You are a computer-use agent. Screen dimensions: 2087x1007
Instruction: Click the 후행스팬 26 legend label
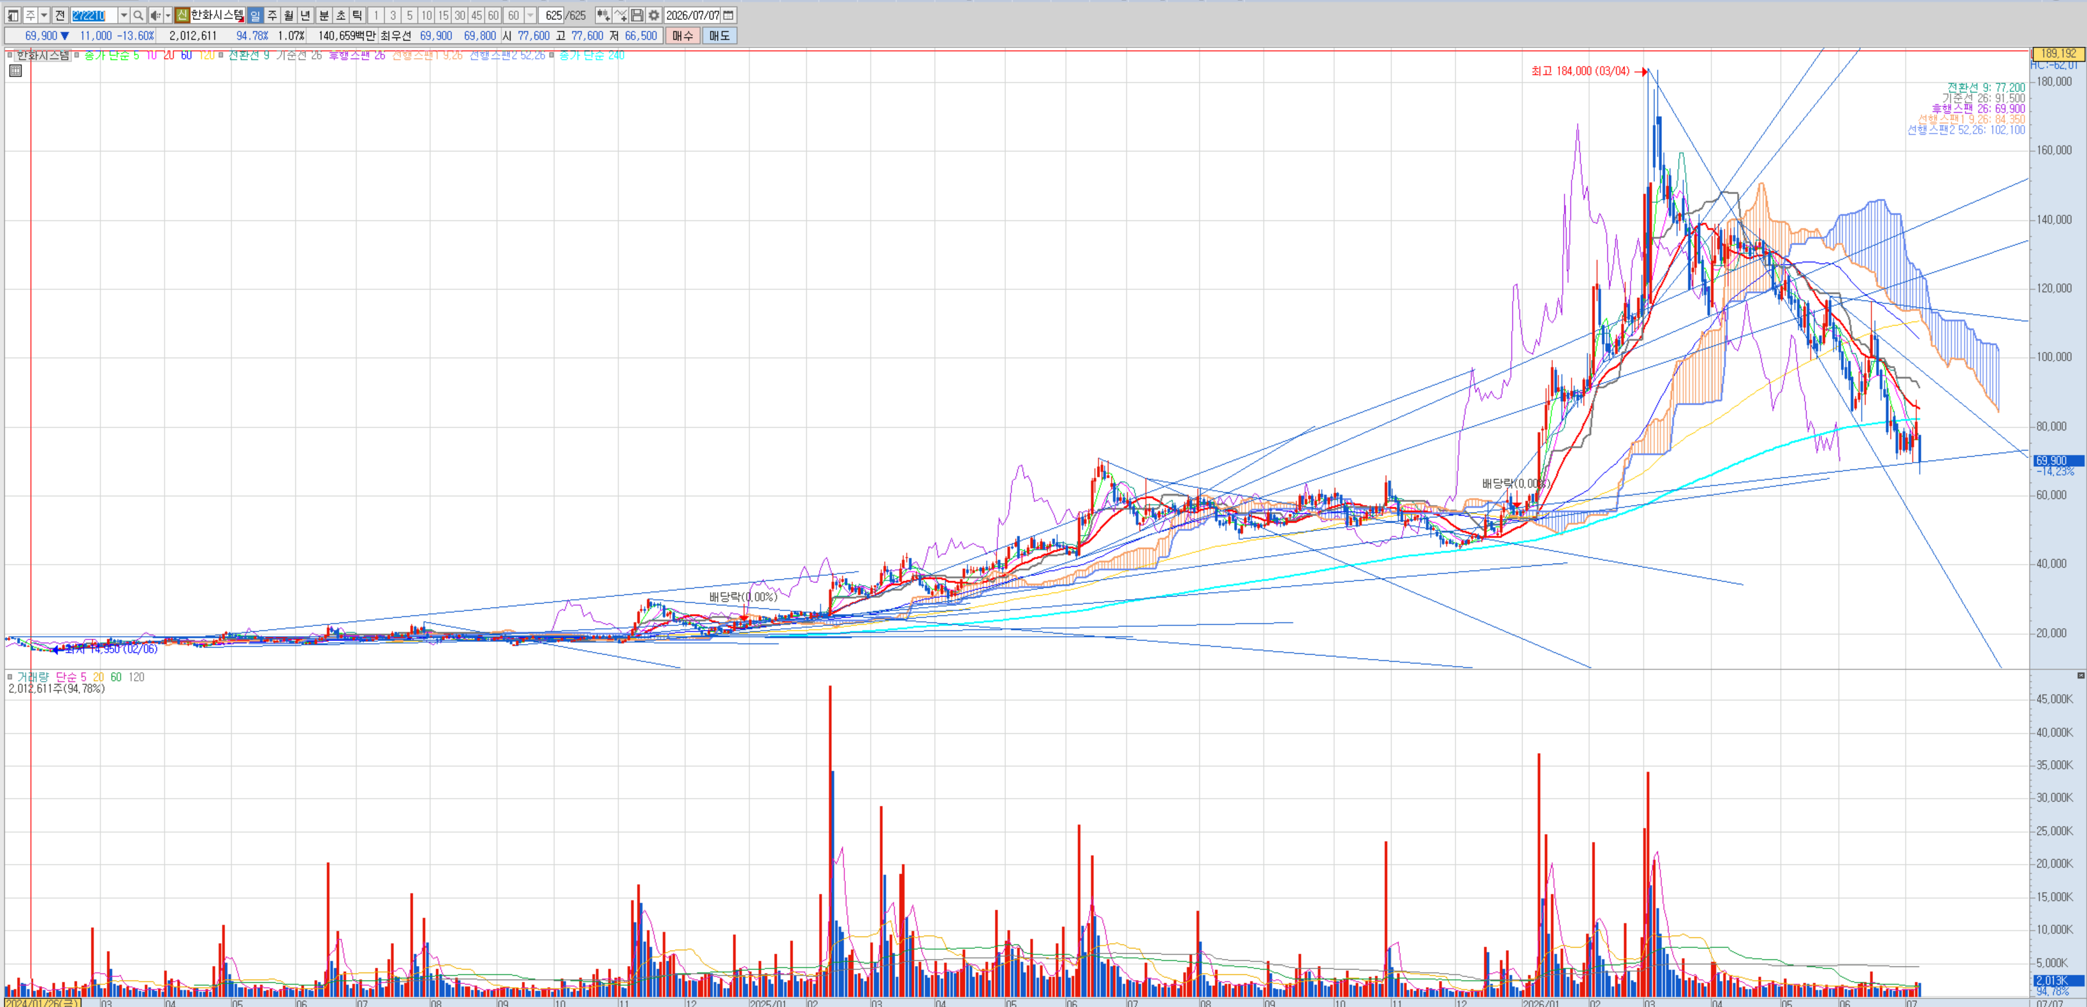357,55
